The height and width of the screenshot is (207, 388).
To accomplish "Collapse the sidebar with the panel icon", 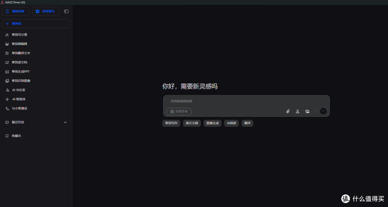I will tap(66, 11).
